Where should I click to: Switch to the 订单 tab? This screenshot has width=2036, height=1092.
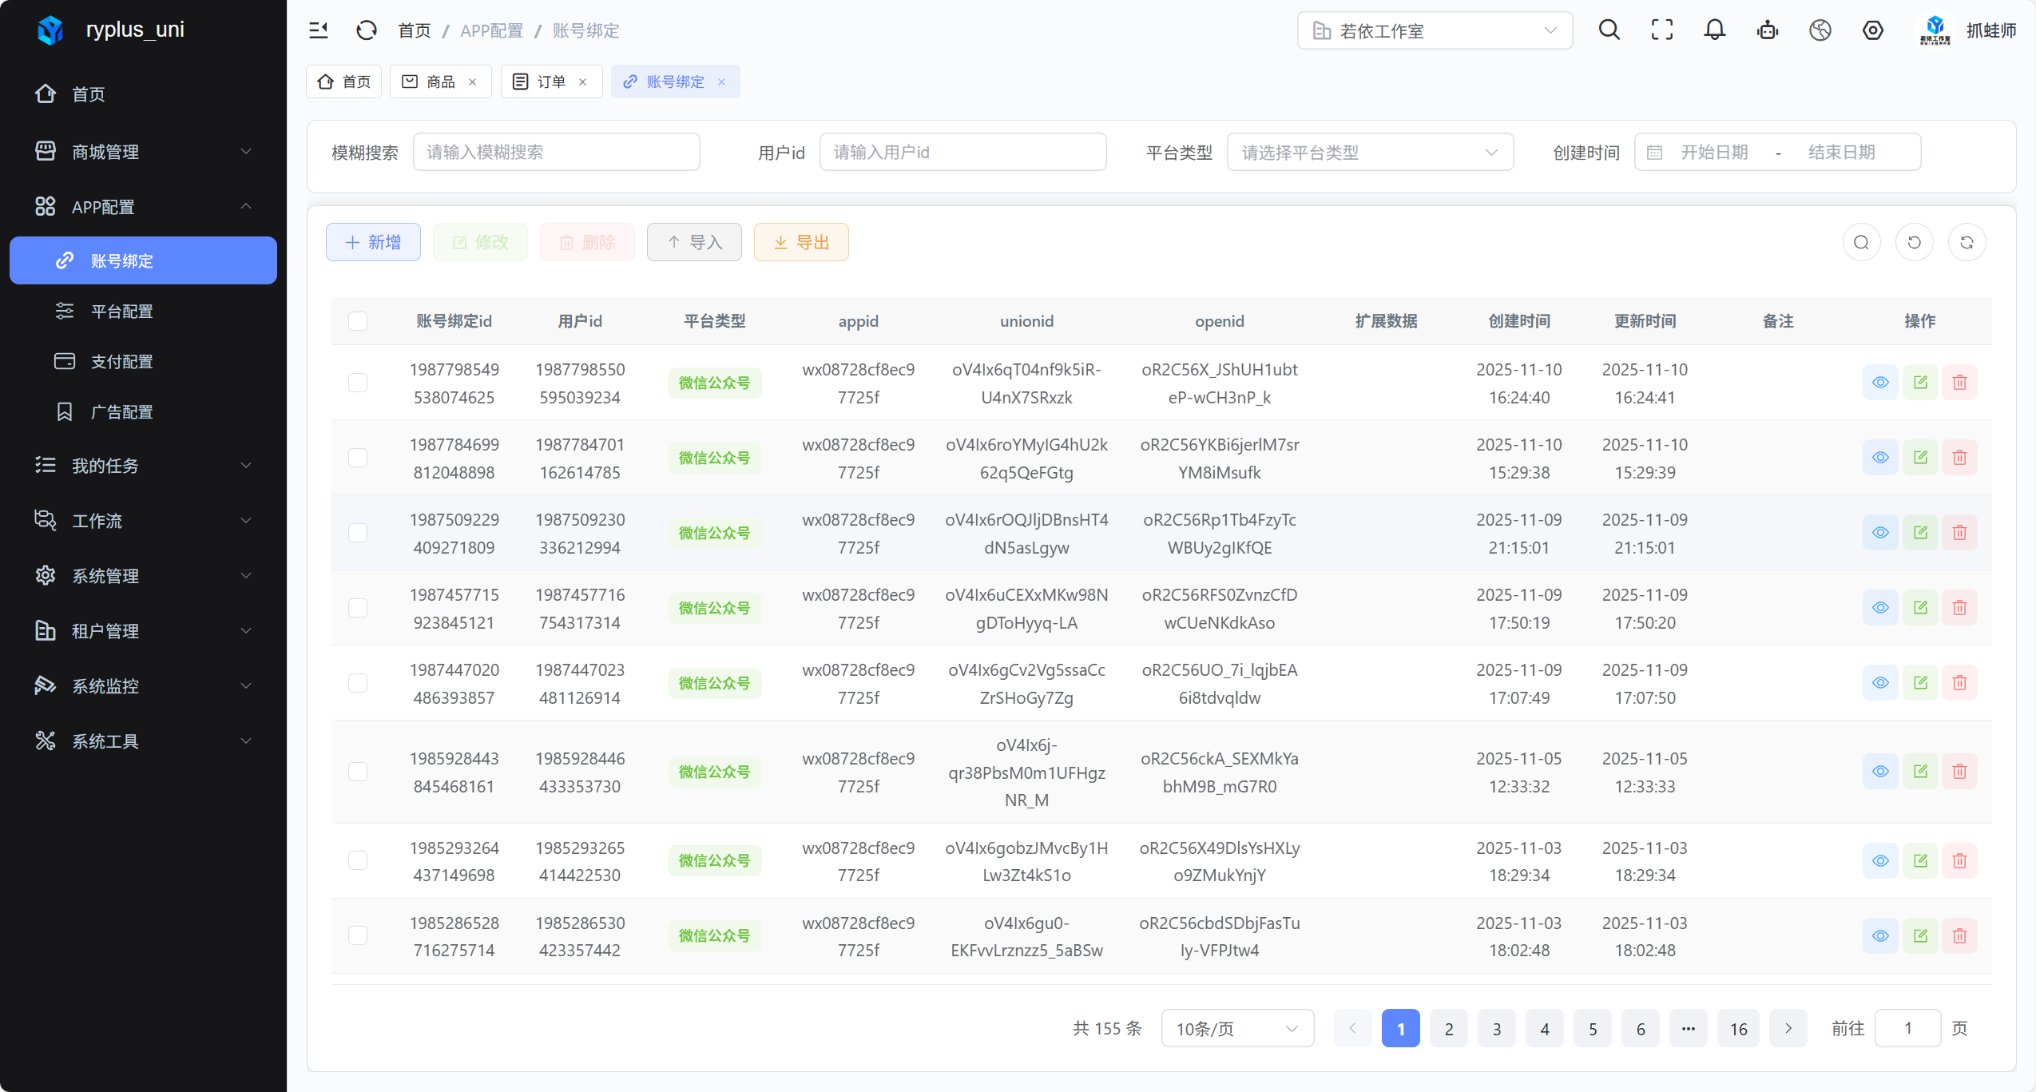pyautogui.click(x=550, y=81)
